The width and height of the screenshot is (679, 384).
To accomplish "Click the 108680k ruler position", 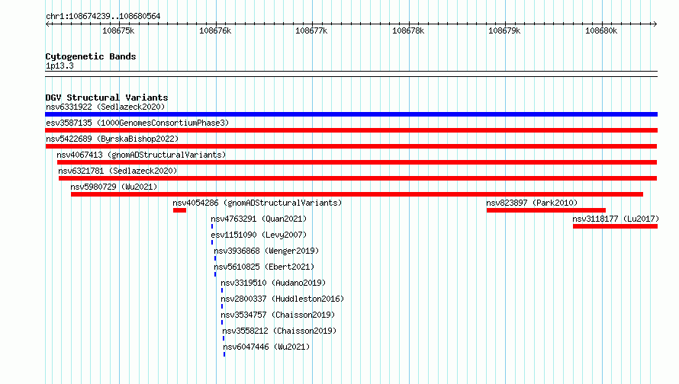I will [601, 30].
